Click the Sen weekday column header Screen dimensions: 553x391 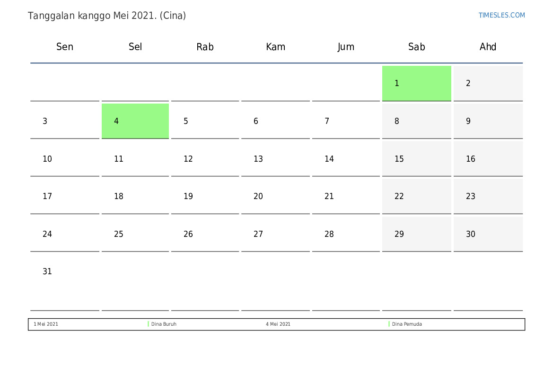pos(65,47)
